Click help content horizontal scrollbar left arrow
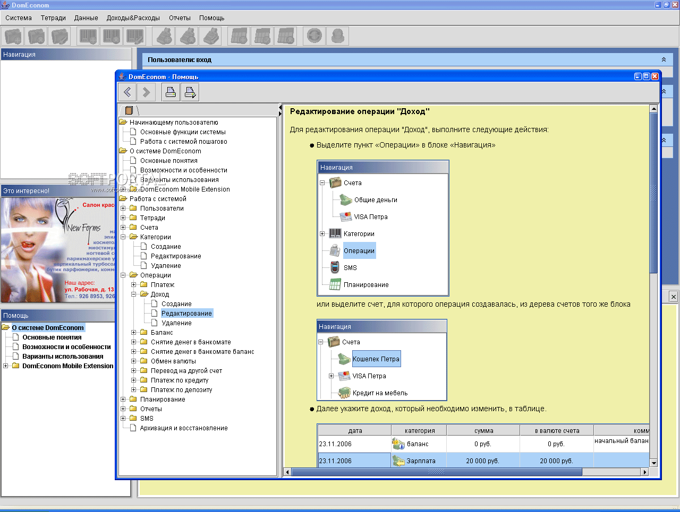 [288, 472]
